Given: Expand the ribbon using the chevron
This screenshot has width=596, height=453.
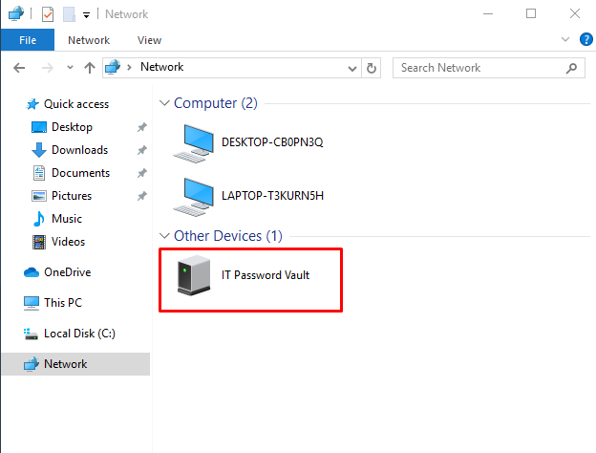Looking at the screenshot, I should (564, 40).
